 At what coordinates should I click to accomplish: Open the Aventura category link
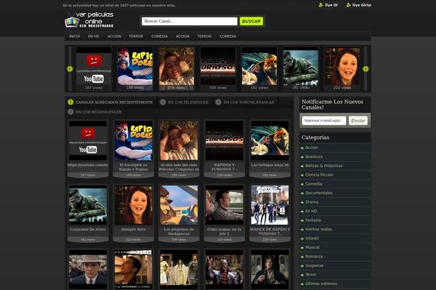[314, 157]
